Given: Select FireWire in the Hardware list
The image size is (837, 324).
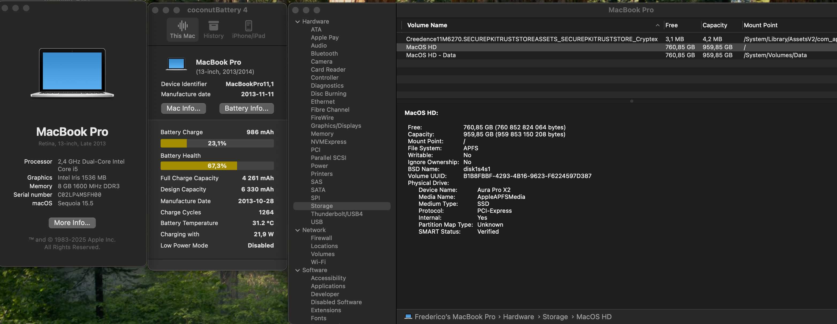Looking at the screenshot, I should pos(322,118).
